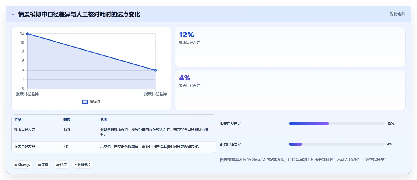Click the 12% value right of the progress bar
Image resolution: width=417 pixels, height=180 pixels.
tap(391, 124)
